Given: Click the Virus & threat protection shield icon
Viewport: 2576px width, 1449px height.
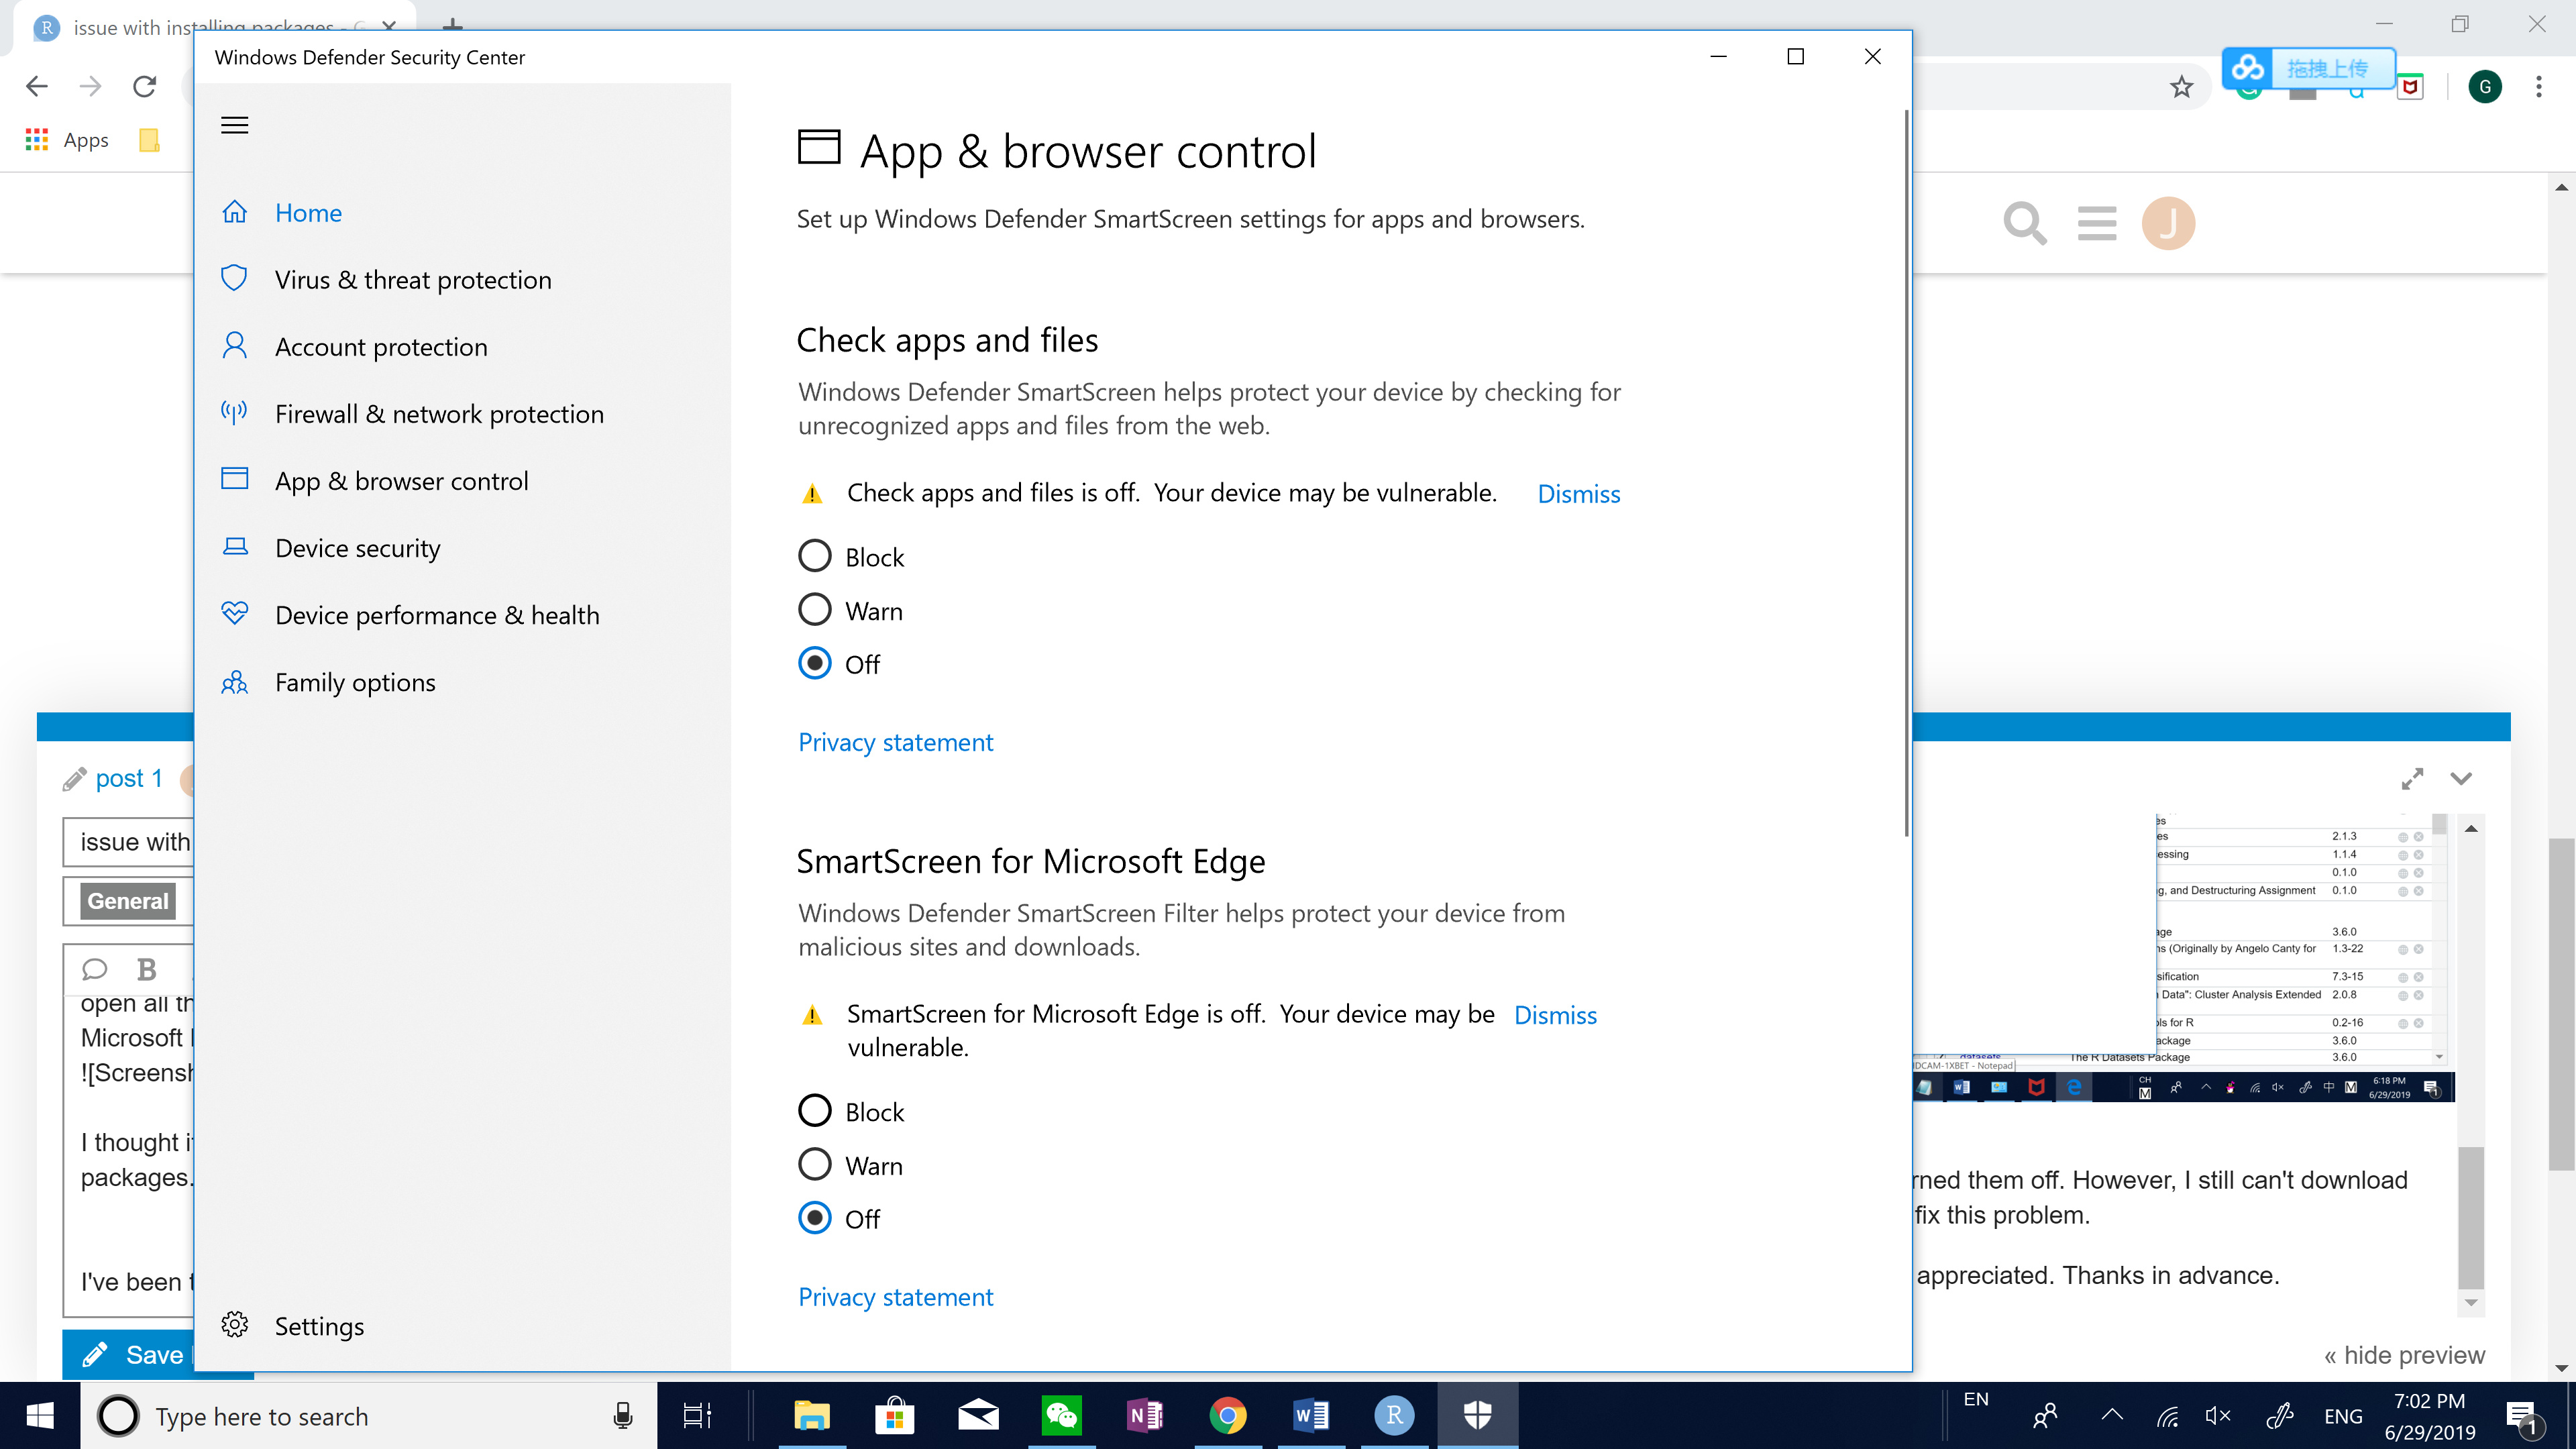Looking at the screenshot, I should click(234, 278).
